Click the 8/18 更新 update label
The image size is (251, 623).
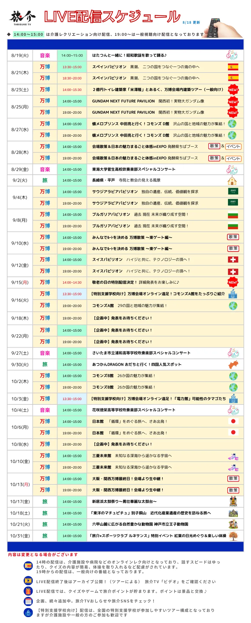point(191,22)
